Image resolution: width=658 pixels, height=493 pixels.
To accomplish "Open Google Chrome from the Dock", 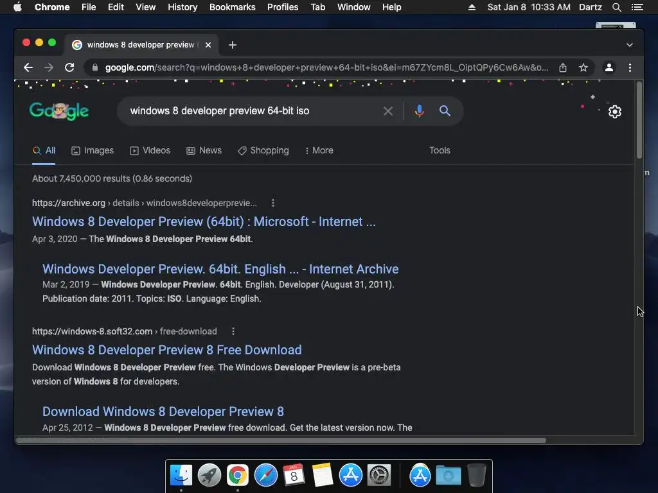I will [x=238, y=476].
